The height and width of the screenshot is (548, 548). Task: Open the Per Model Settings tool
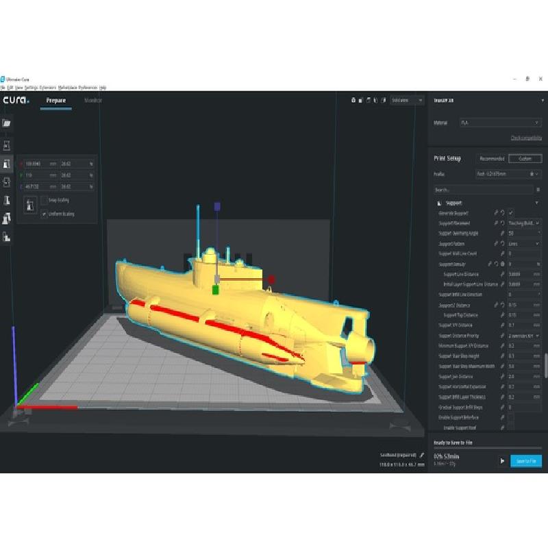(7, 219)
